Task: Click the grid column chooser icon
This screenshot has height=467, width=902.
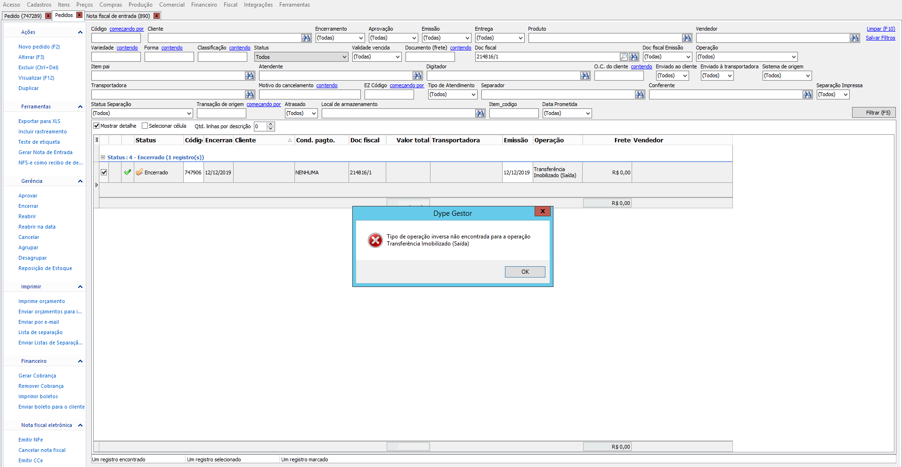Action: [97, 140]
